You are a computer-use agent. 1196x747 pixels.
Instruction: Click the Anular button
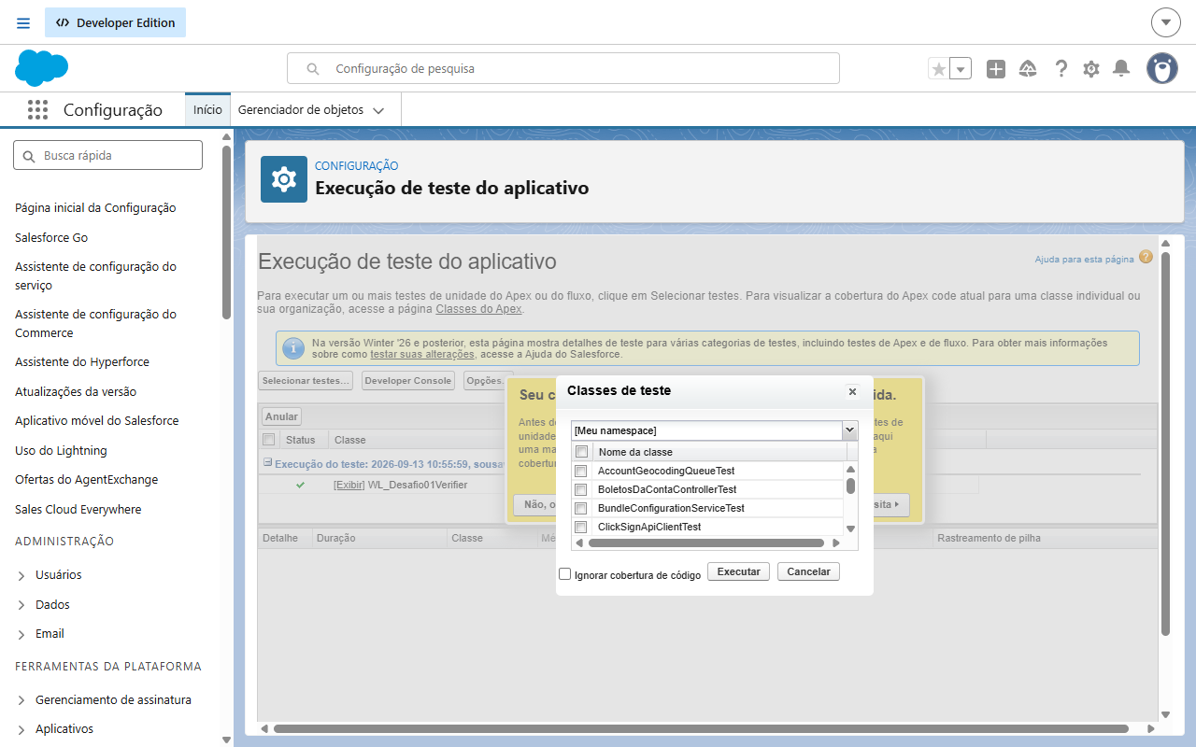[281, 416]
